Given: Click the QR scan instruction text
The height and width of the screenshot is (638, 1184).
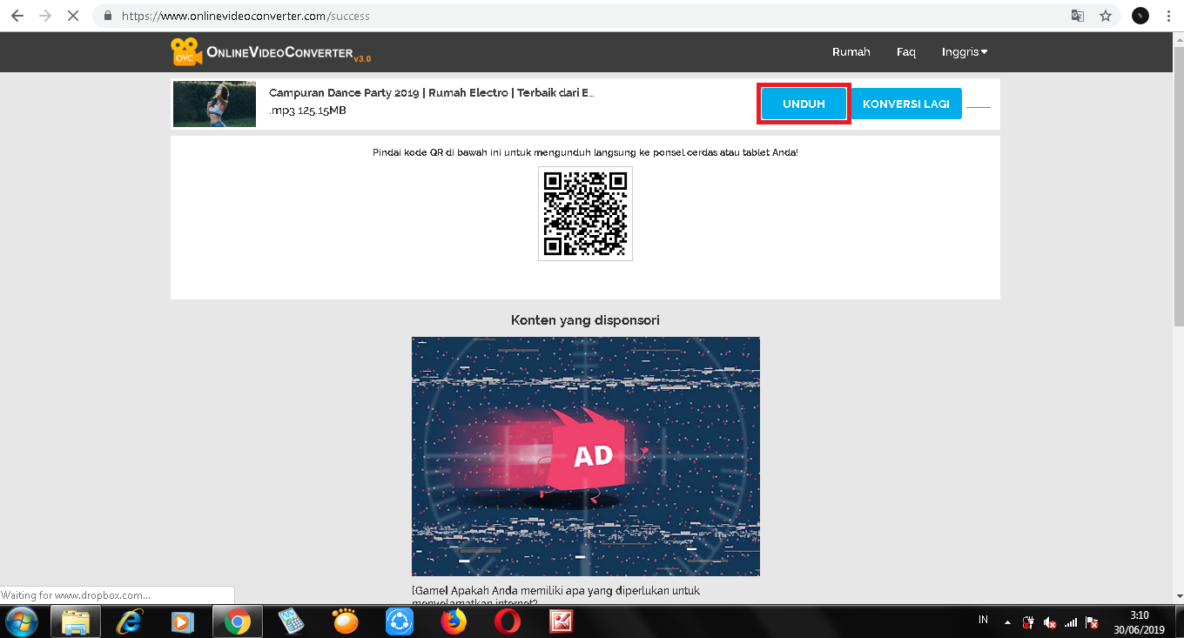Looking at the screenshot, I should coord(585,152).
